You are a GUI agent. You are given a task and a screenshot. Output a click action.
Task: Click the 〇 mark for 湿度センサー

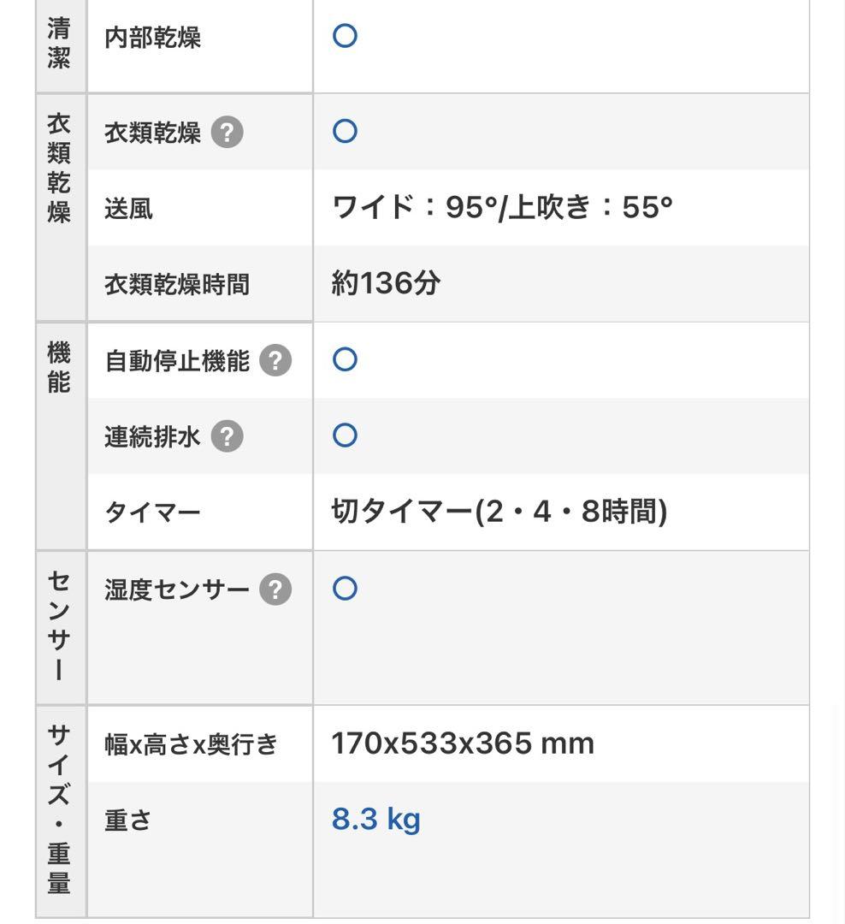point(345,588)
